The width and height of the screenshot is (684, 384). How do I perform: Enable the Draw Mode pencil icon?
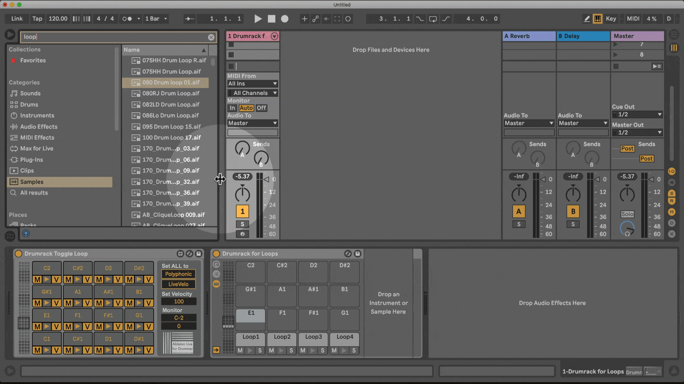click(587, 18)
